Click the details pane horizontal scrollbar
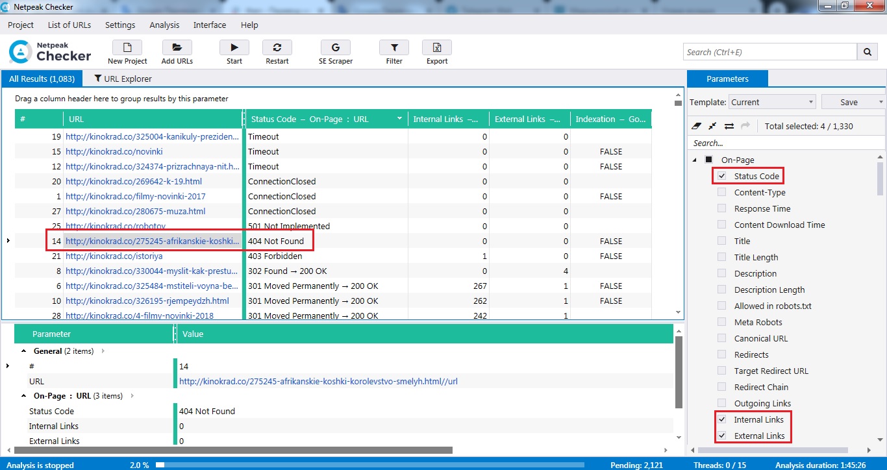 [232, 450]
